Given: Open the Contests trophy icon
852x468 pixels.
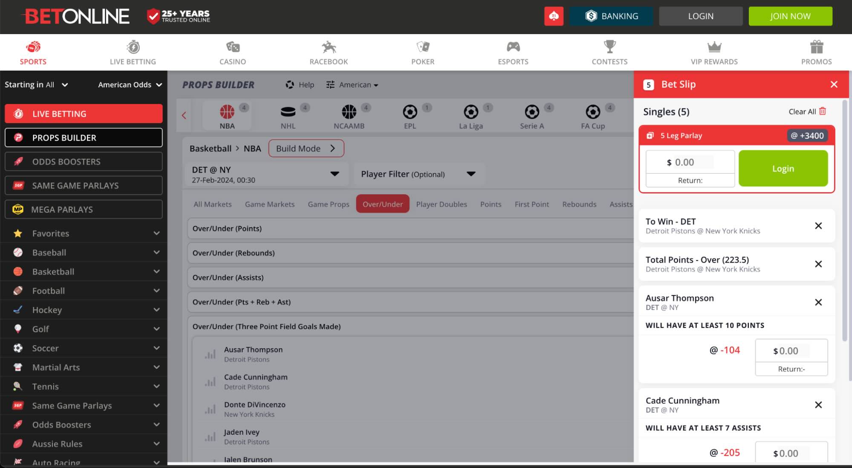Looking at the screenshot, I should point(609,46).
